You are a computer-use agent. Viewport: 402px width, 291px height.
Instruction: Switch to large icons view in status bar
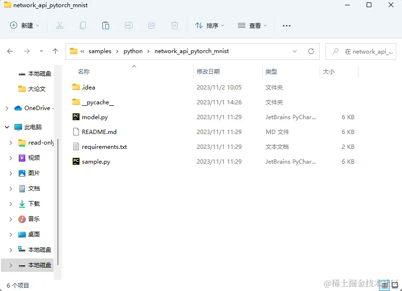[395, 285]
